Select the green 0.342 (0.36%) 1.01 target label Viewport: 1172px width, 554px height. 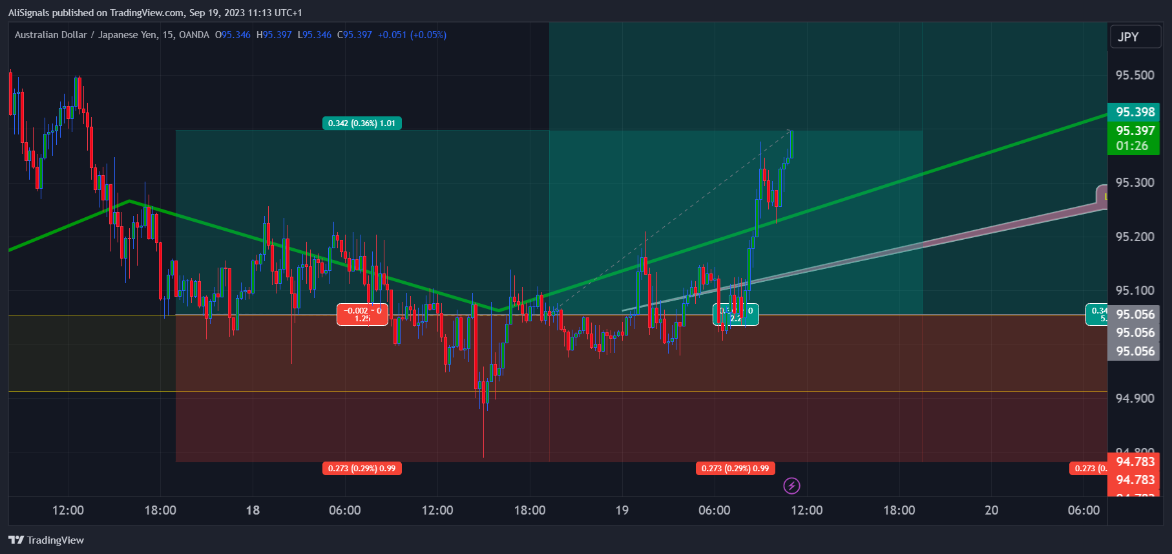pyautogui.click(x=362, y=123)
